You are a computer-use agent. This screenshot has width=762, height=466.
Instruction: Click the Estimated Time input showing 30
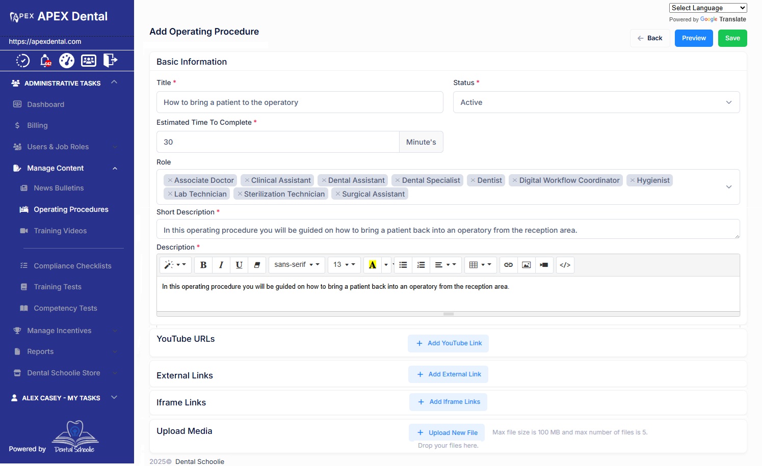[278, 142]
